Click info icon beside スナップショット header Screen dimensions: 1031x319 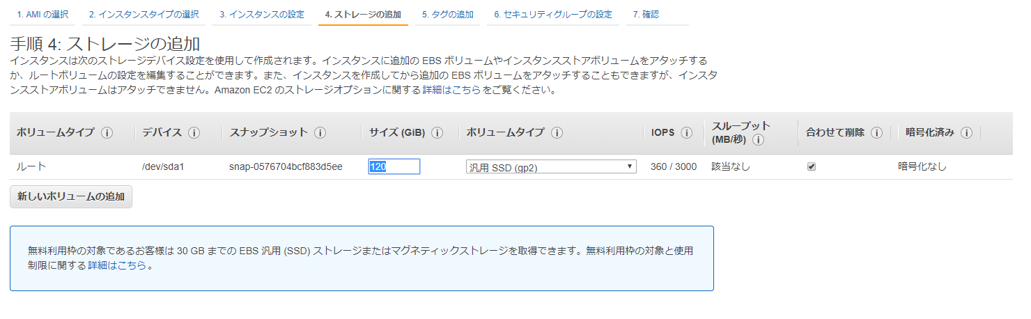tap(320, 133)
